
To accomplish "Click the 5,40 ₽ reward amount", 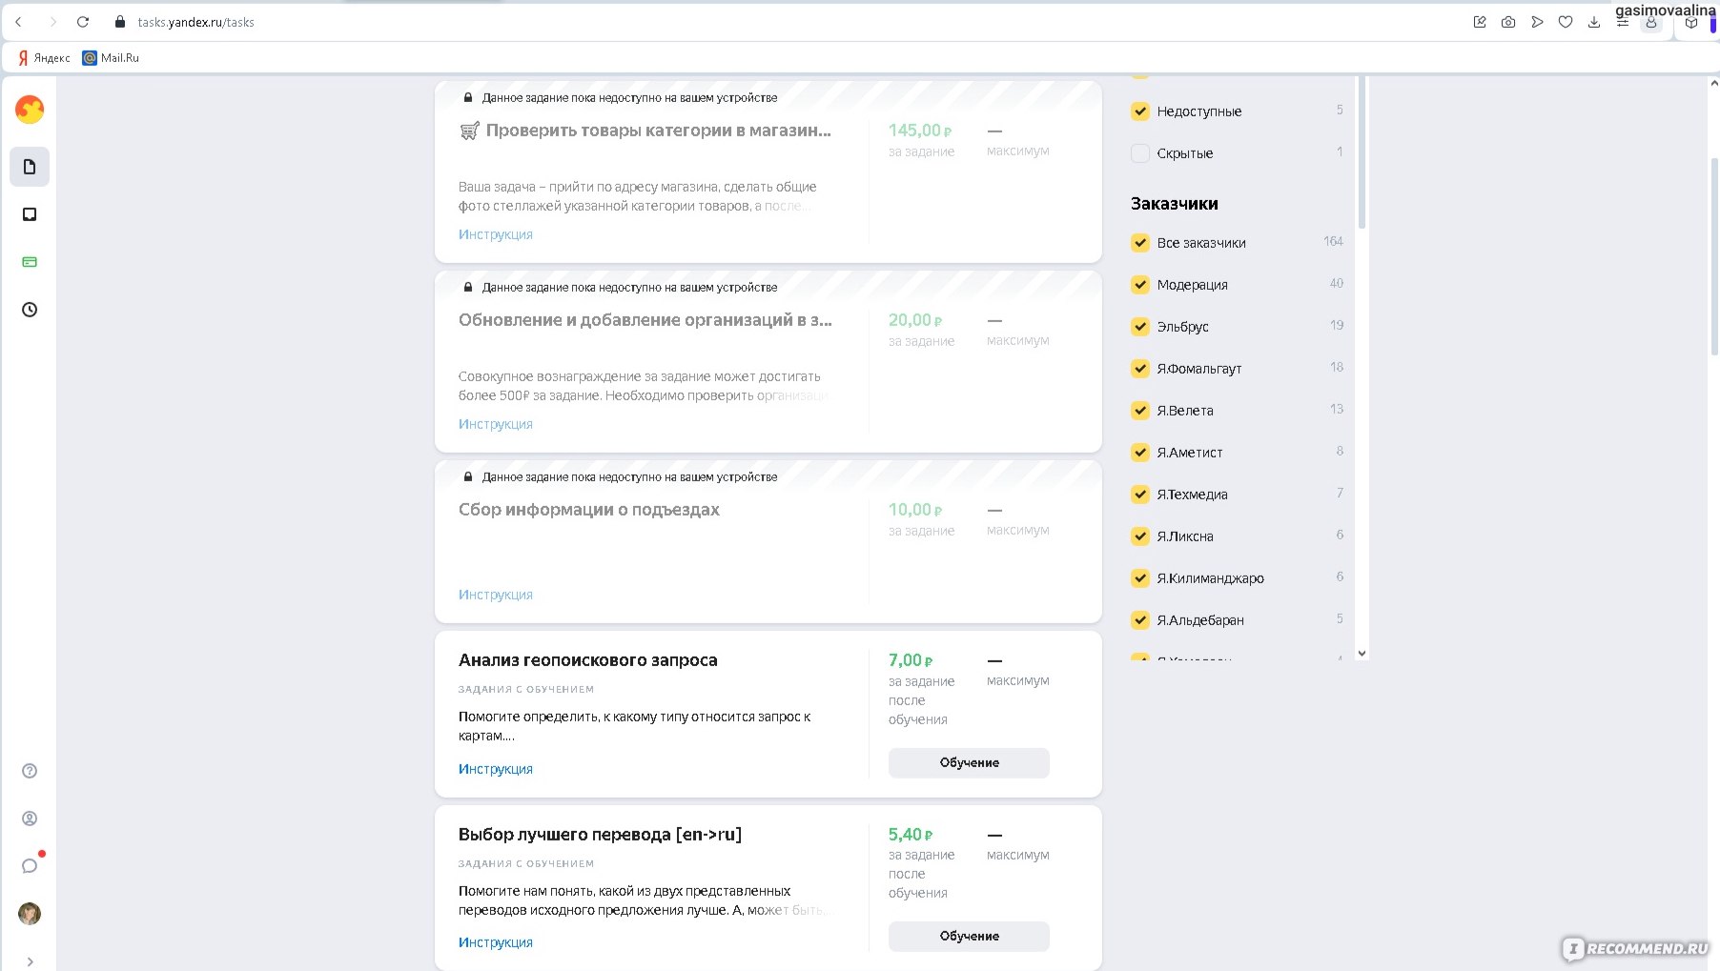I will pyautogui.click(x=911, y=835).
